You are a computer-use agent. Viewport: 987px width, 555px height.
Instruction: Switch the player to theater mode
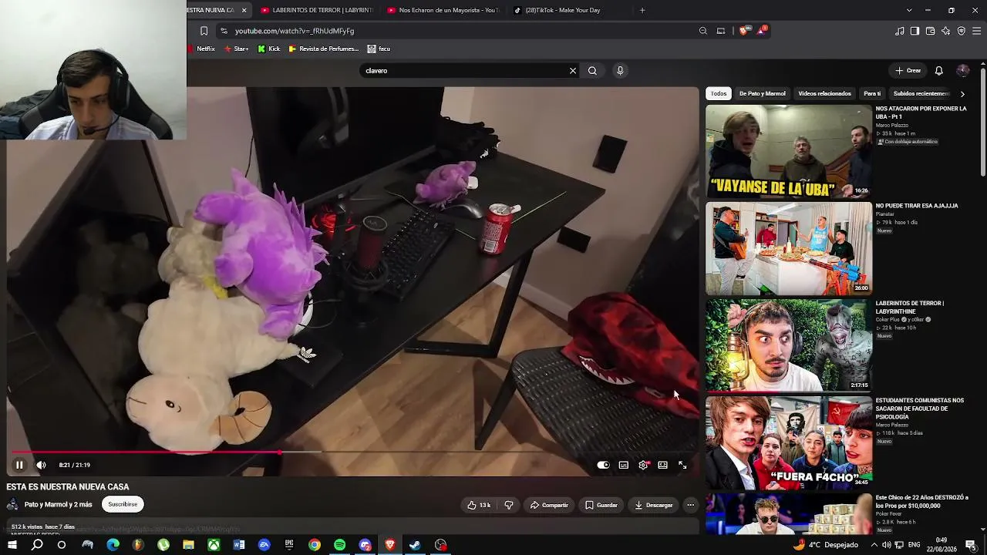(x=662, y=465)
